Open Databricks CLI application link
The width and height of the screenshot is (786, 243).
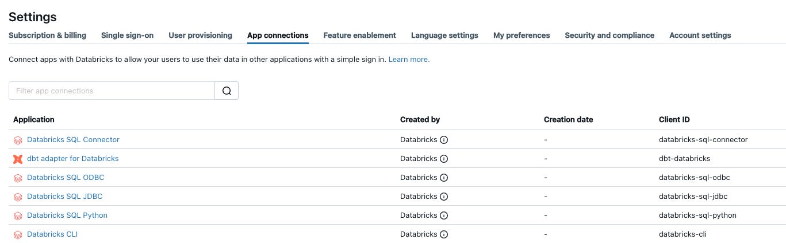(52, 234)
